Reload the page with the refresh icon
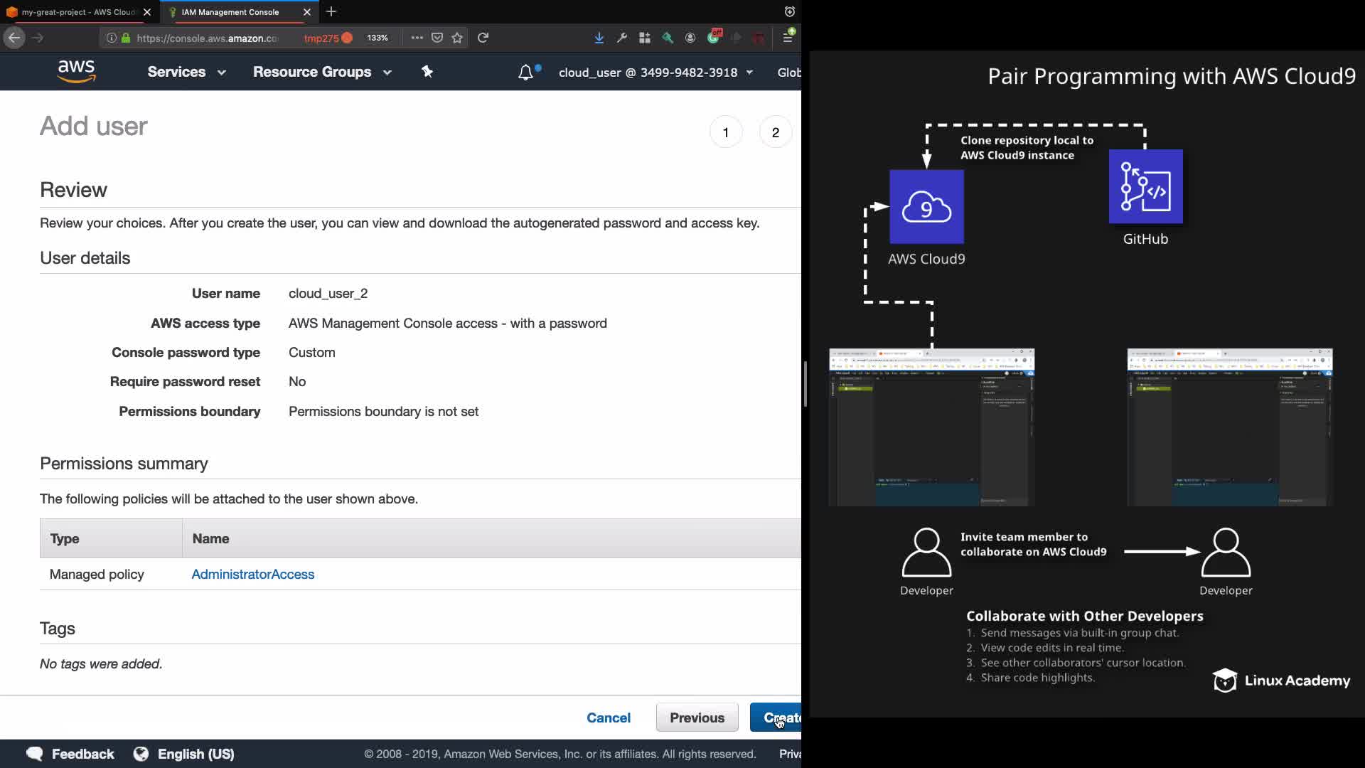 click(483, 38)
